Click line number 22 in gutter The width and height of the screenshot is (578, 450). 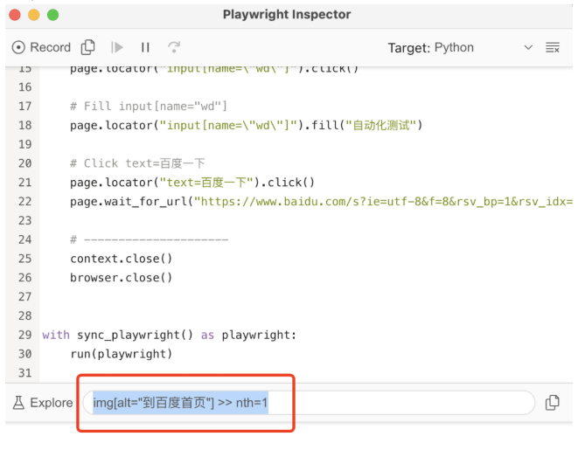[x=25, y=202]
